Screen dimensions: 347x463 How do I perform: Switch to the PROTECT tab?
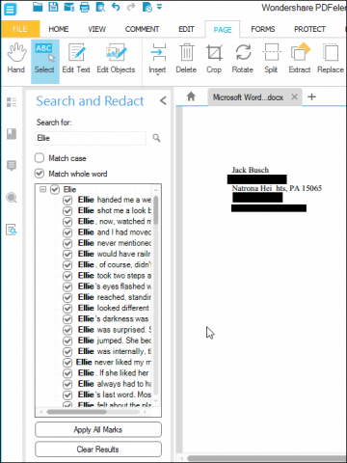[309, 29]
